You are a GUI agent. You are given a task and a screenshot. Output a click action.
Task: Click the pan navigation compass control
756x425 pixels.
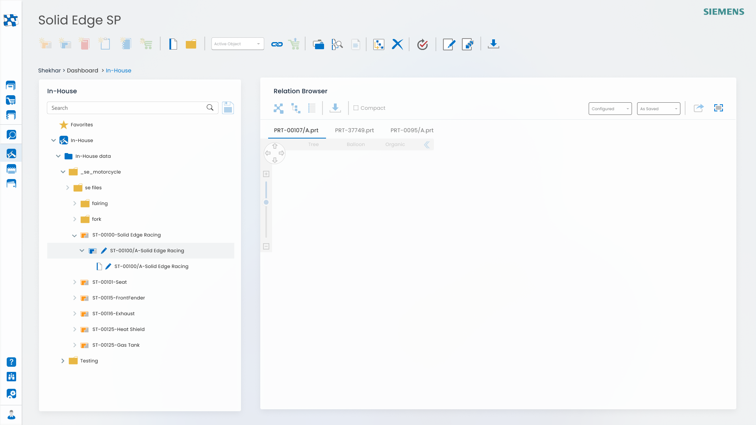point(274,153)
